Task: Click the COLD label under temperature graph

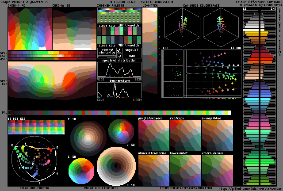Action: pos(100,99)
